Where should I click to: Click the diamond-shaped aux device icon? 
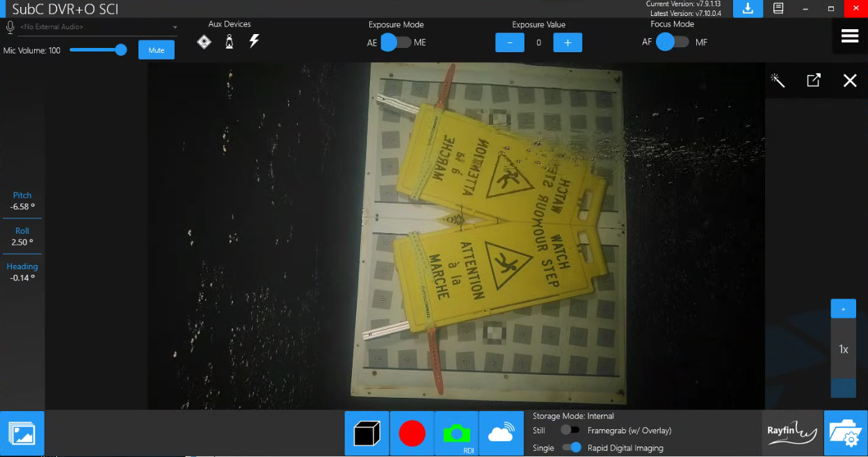204,42
